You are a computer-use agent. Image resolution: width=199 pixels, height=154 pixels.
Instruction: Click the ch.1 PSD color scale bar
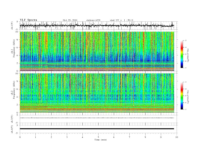[x=182, y=54]
